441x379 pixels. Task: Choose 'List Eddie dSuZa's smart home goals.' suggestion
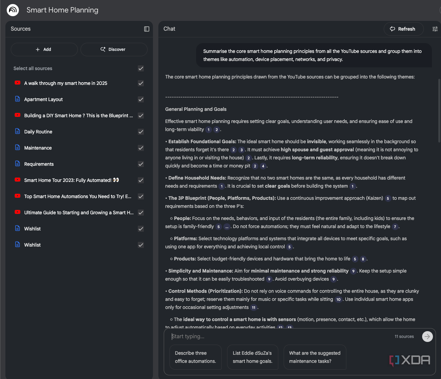coord(253,357)
